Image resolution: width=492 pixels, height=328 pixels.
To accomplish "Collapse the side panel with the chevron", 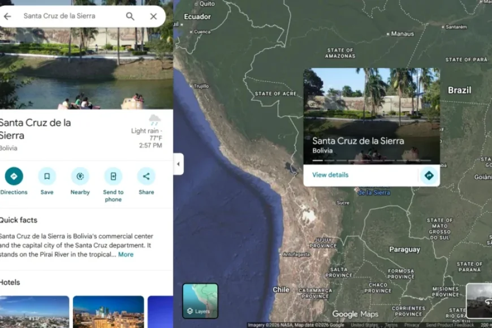I will click(178, 163).
